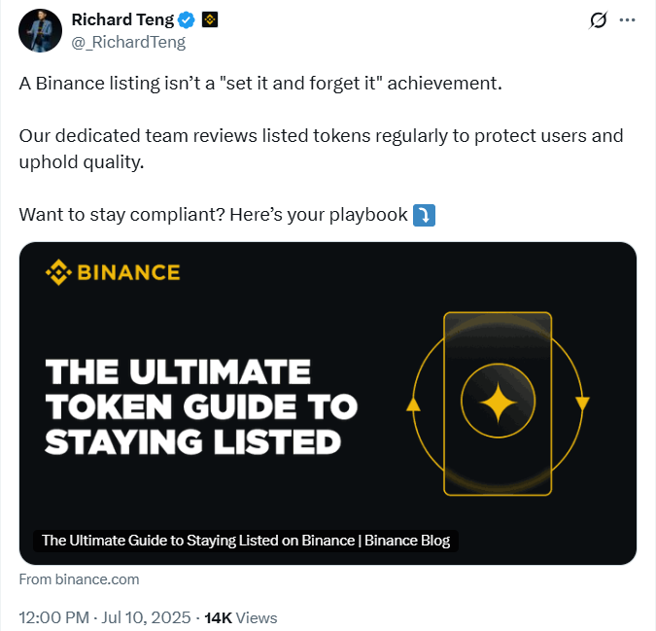Screen dimensions: 656x631
Task: Open the three-dot More options menu
Action: [x=629, y=20]
